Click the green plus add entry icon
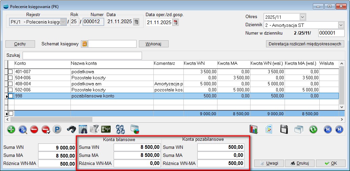 pyautogui.click(x=11, y=129)
